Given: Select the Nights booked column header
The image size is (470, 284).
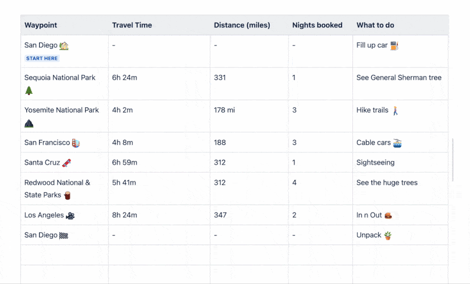Looking at the screenshot, I should coord(317,25).
